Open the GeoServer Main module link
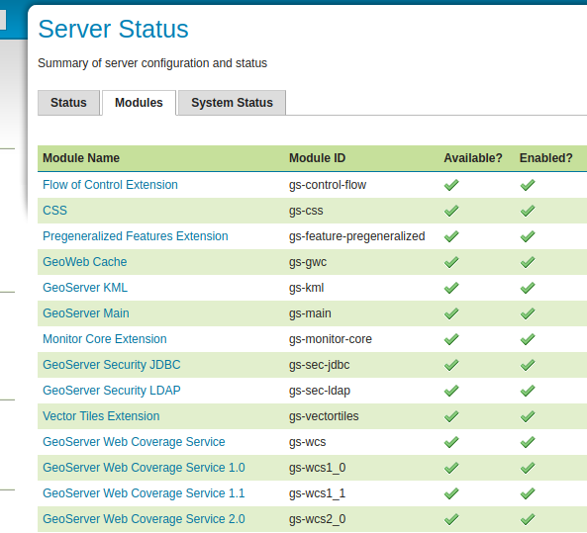The width and height of the screenshot is (587, 533). (x=86, y=313)
